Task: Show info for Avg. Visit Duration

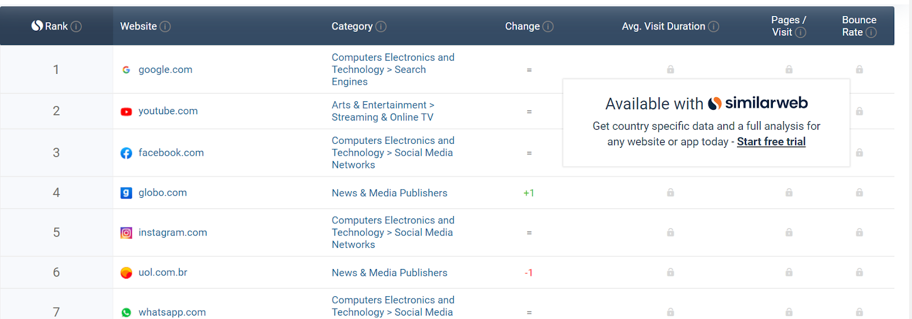Action: tap(714, 26)
